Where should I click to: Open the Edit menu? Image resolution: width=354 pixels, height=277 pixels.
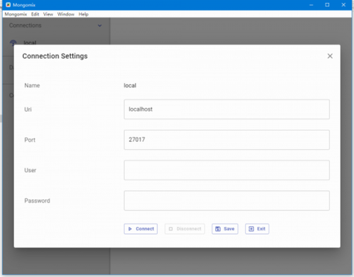[35, 14]
